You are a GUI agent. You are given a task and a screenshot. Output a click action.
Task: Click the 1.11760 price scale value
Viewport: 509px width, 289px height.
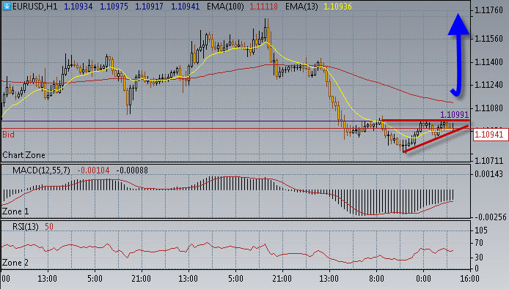click(488, 10)
